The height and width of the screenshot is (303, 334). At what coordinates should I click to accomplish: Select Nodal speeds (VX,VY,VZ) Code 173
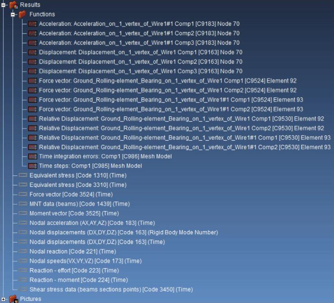[x=85, y=261]
